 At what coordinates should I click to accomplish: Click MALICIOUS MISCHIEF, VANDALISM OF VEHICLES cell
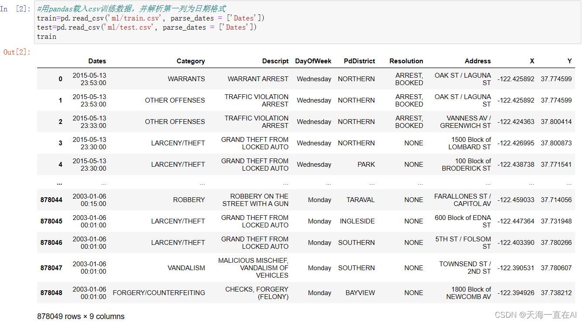(x=253, y=268)
